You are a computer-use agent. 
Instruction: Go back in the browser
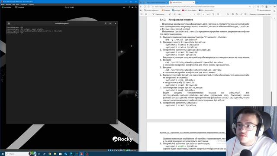coord(141,6)
